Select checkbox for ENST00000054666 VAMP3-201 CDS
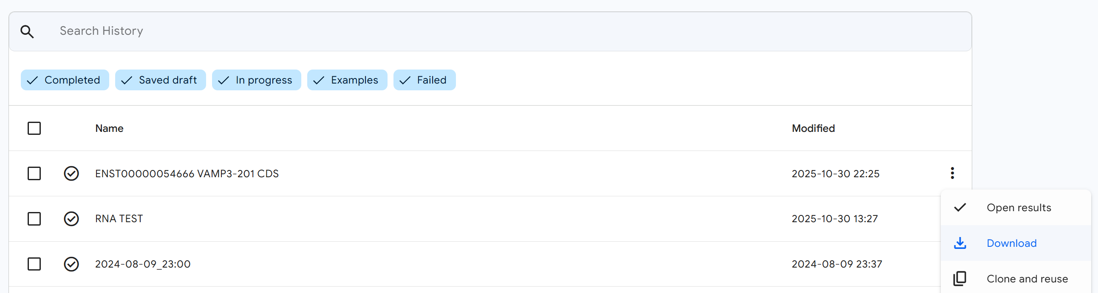This screenshot has height=293, width=1098. (x=34, y=173)
